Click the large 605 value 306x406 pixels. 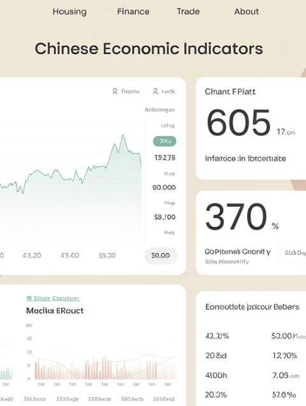[238, 122]
